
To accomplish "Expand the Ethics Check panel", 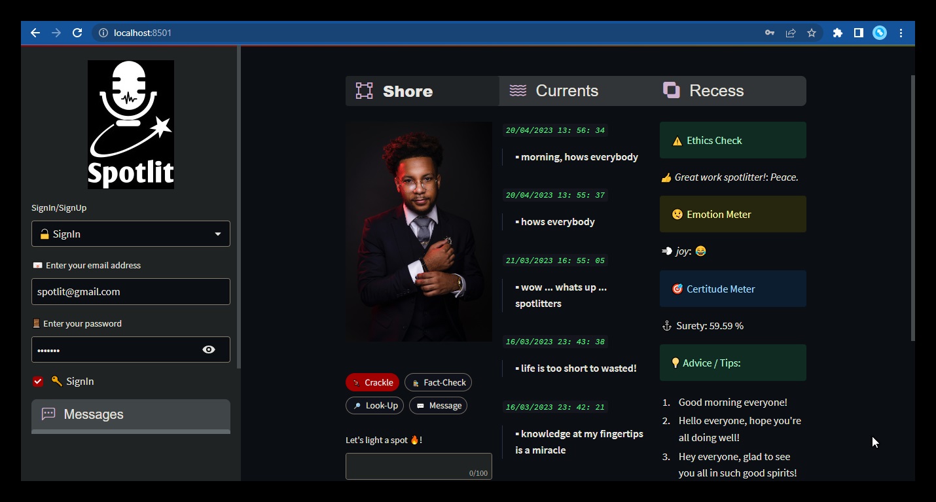I will pos(732,140).
